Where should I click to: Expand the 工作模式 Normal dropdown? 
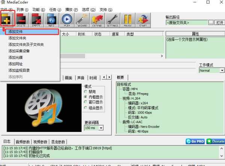click(x=222, y=70)
